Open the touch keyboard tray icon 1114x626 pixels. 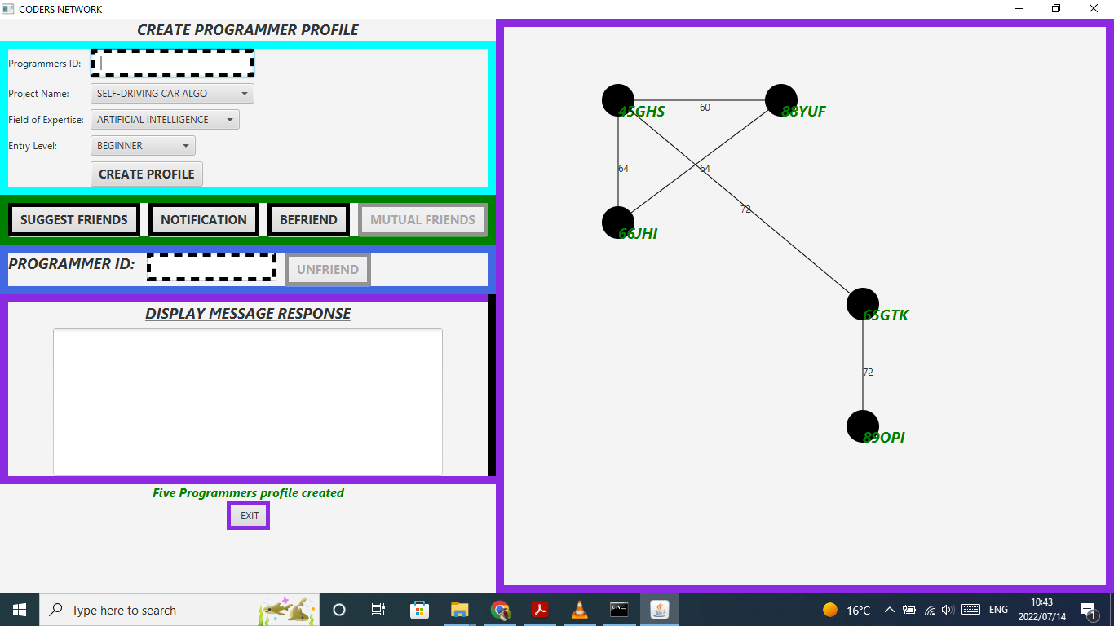point(970,610)
